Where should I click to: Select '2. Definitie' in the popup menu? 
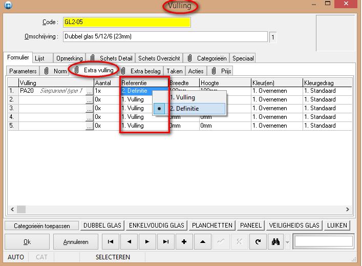tap(189, 108)
